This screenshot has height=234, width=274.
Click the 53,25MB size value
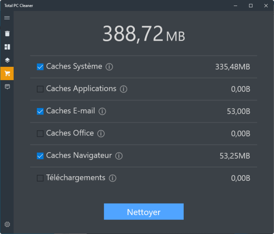235,156
